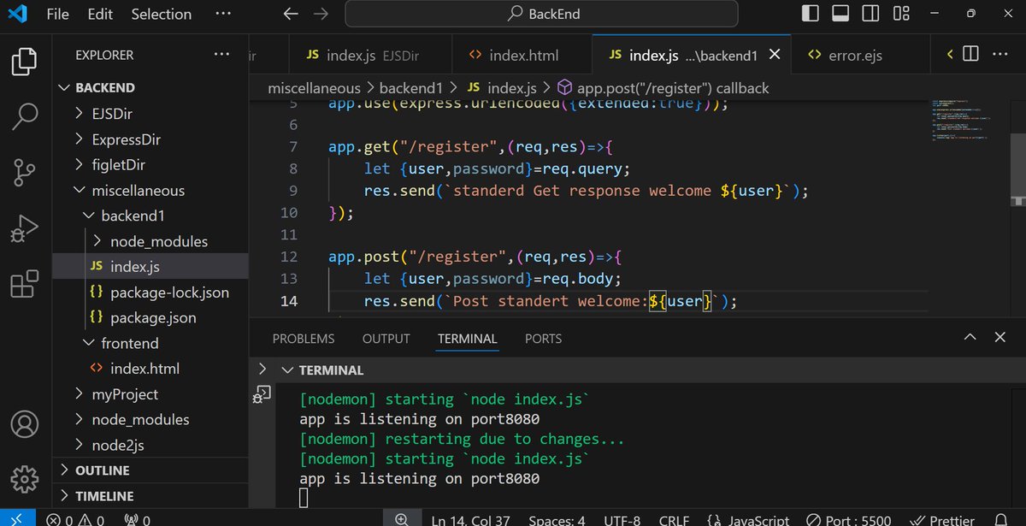Expand the OUTLINE section
Image resolution: width=1026 pixels, height=526 pixels.
point(150,470)
